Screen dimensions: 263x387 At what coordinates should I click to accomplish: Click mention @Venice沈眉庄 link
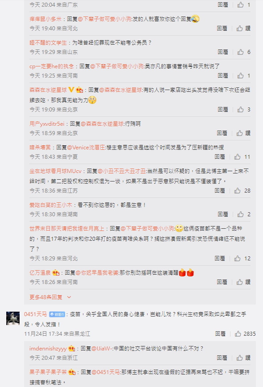click(x=86, y=147)
